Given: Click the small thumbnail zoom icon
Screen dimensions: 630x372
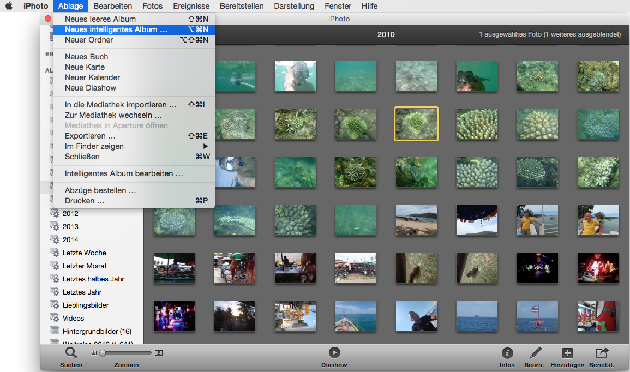Looking at the screenshot, I should click(x=93, y=353).
